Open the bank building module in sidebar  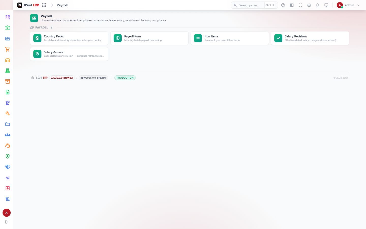8,28
